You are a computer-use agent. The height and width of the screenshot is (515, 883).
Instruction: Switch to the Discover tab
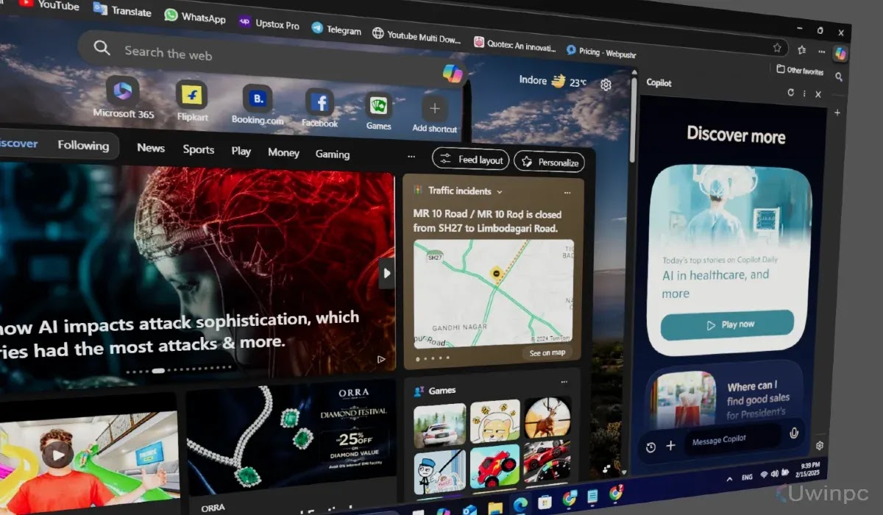[18, 143]
